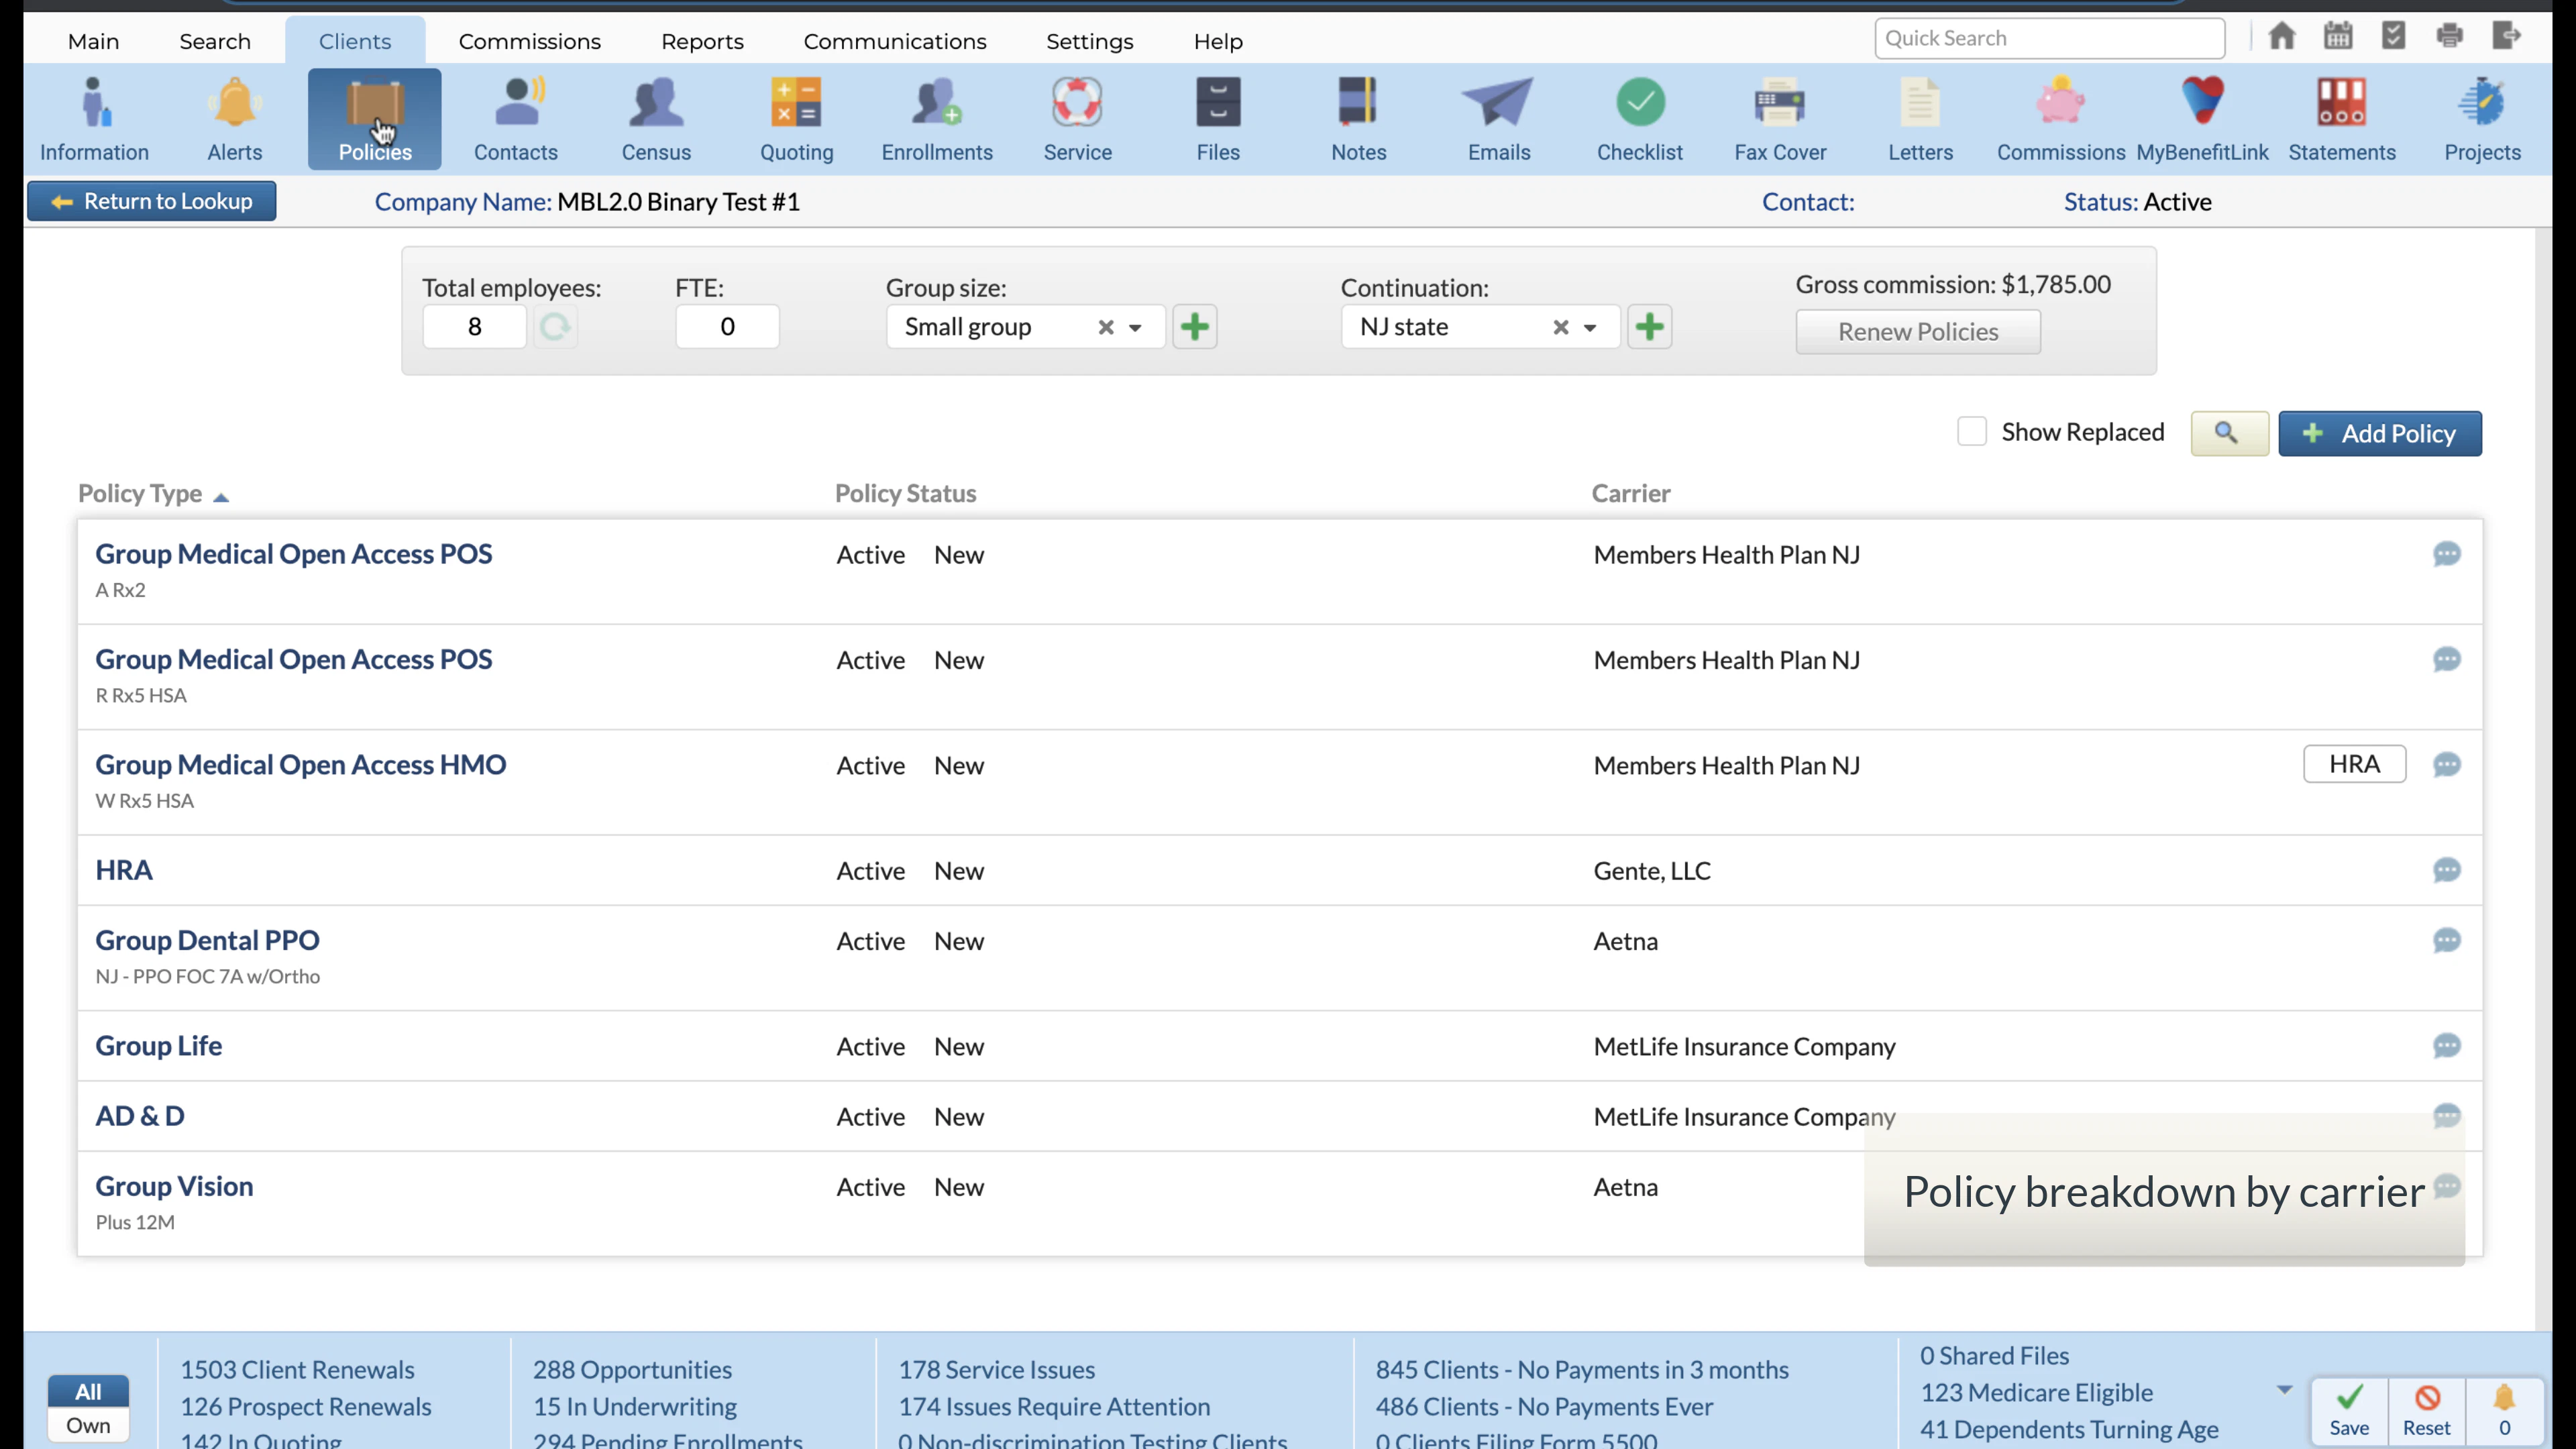Enable the Show Replaced checkbox
The image size is (2576, 1449).
point(1972,431)
